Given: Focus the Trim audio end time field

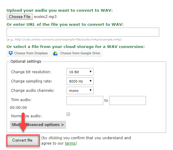Looking at the screenshot, I should 128,100.
